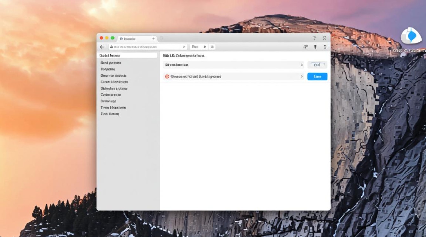
Task: Click the security icon inside the address bar
Action: [111, 47]
